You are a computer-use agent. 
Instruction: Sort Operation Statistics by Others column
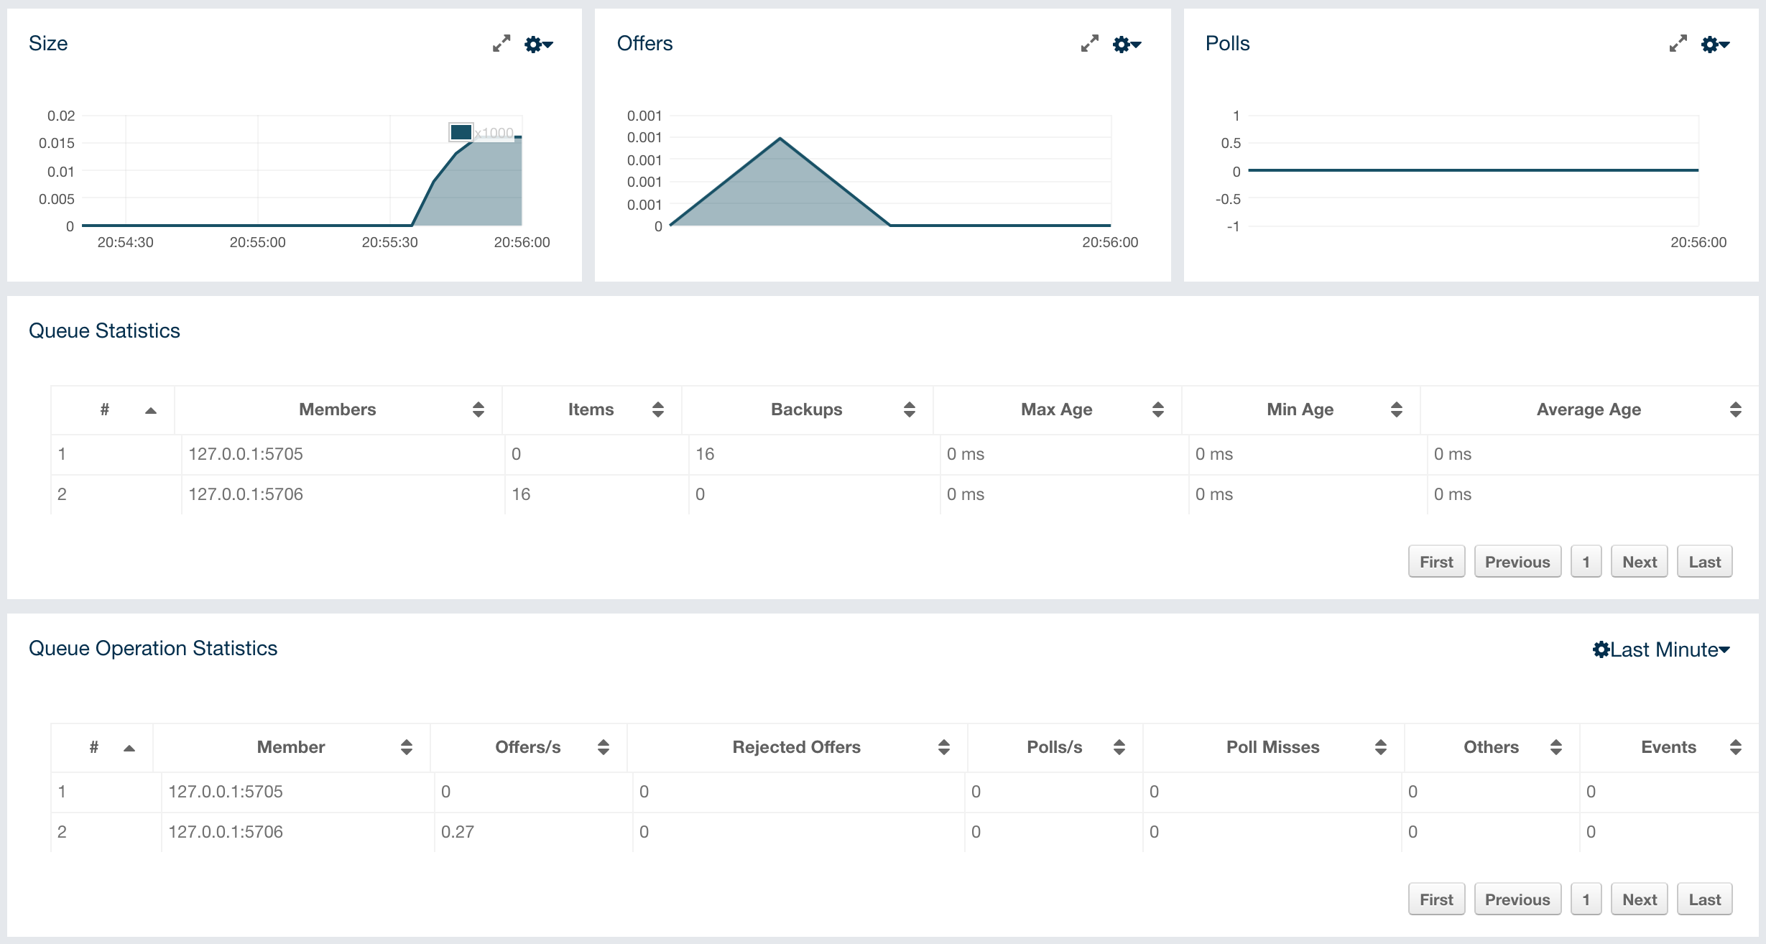coord(1492,747)
